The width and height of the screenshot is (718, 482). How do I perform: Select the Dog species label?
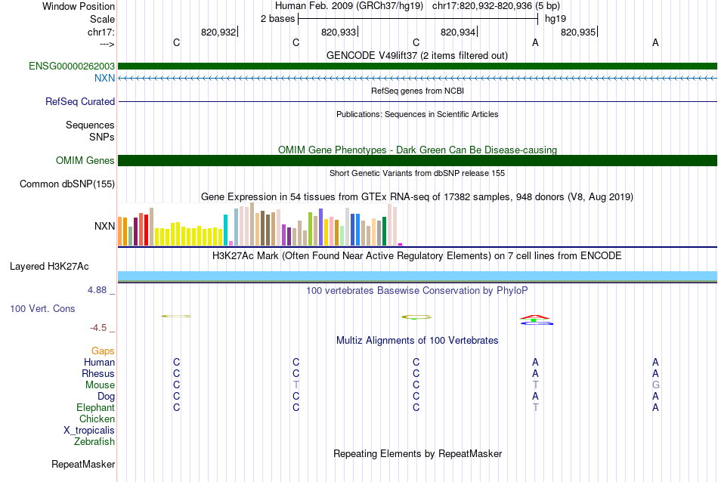coord(106,397)
